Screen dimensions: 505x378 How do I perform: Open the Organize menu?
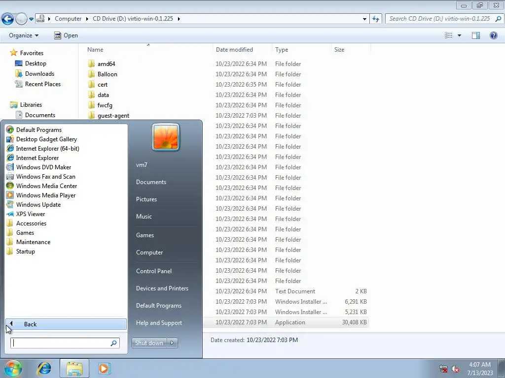(x=24, y=35)
